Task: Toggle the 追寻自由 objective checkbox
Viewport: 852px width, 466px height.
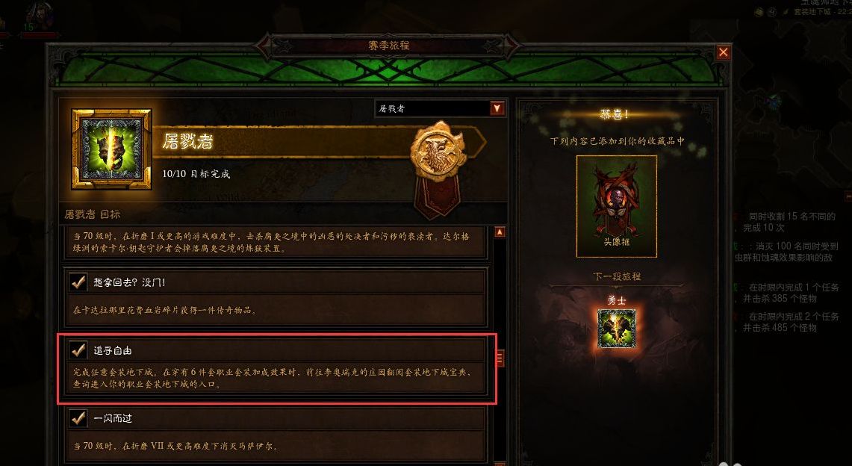Action: [79, 350]
